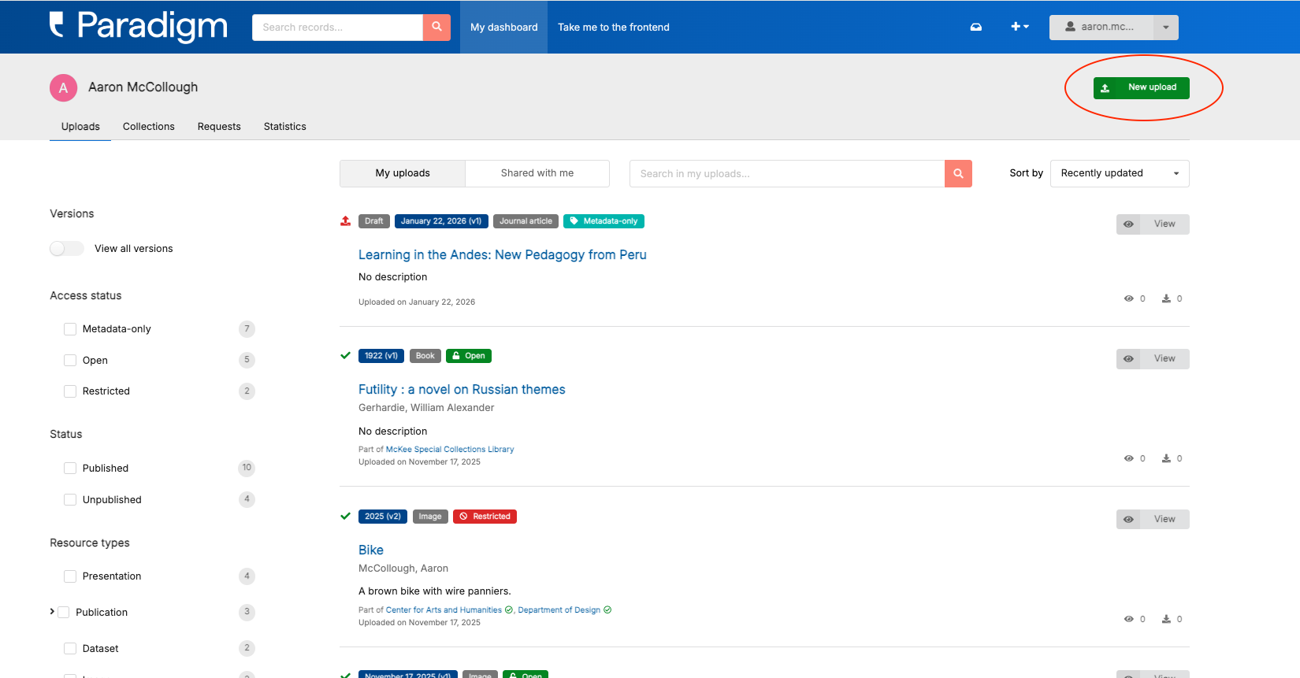View the Learning in the Andes record
The image size is (1300, 678).
1153,224
